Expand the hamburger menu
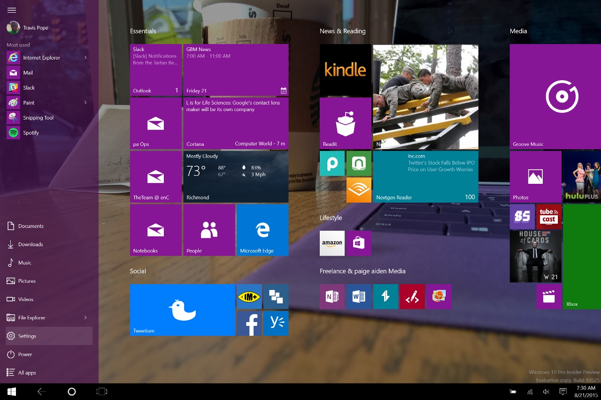This screenshot has width=601, height=400. [x=12, y=10]
